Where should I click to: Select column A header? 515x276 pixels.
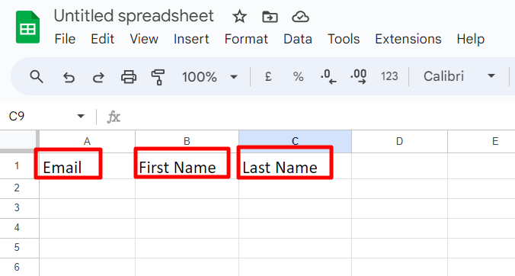tap(87, 141)
